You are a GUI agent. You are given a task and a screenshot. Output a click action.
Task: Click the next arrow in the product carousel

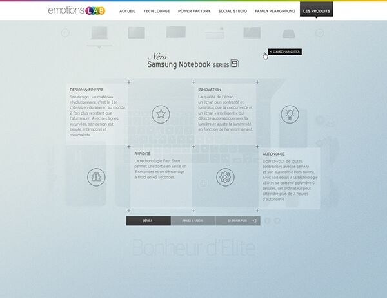coord(320,33)
